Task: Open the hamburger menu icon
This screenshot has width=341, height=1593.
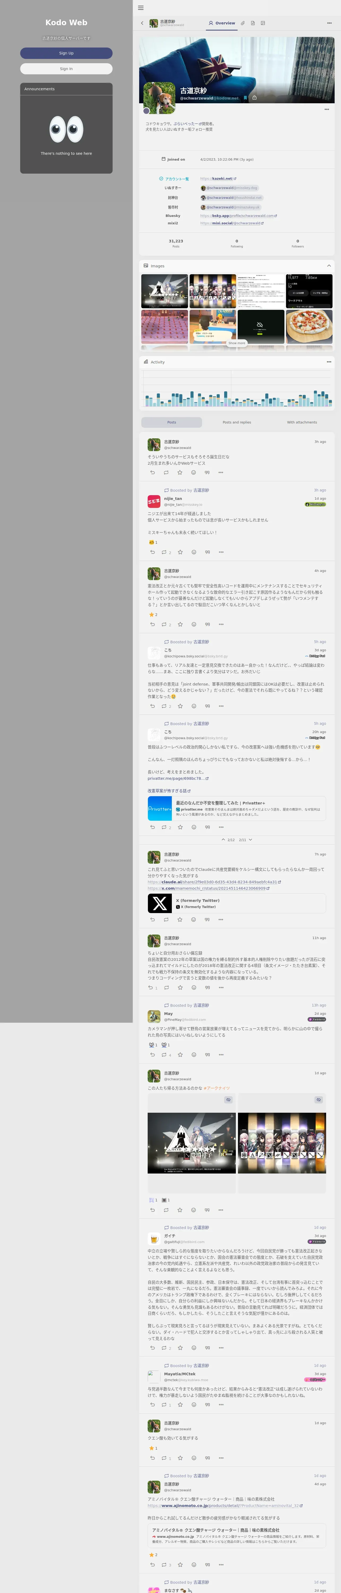Action: (140, 8)
